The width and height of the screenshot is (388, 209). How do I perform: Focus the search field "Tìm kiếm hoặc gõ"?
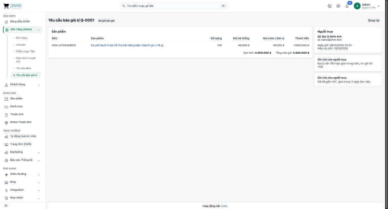[x=174, y=6]
